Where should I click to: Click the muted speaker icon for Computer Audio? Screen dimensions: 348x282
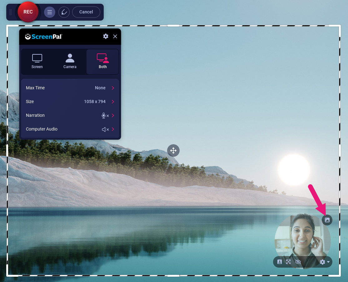105,129
